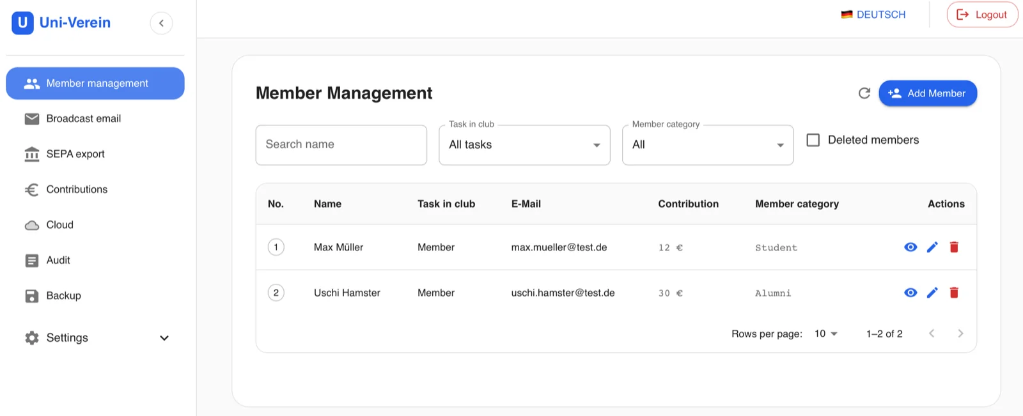Open Audit page
This screenshot has height=416, width=1023.
(95, 261)
